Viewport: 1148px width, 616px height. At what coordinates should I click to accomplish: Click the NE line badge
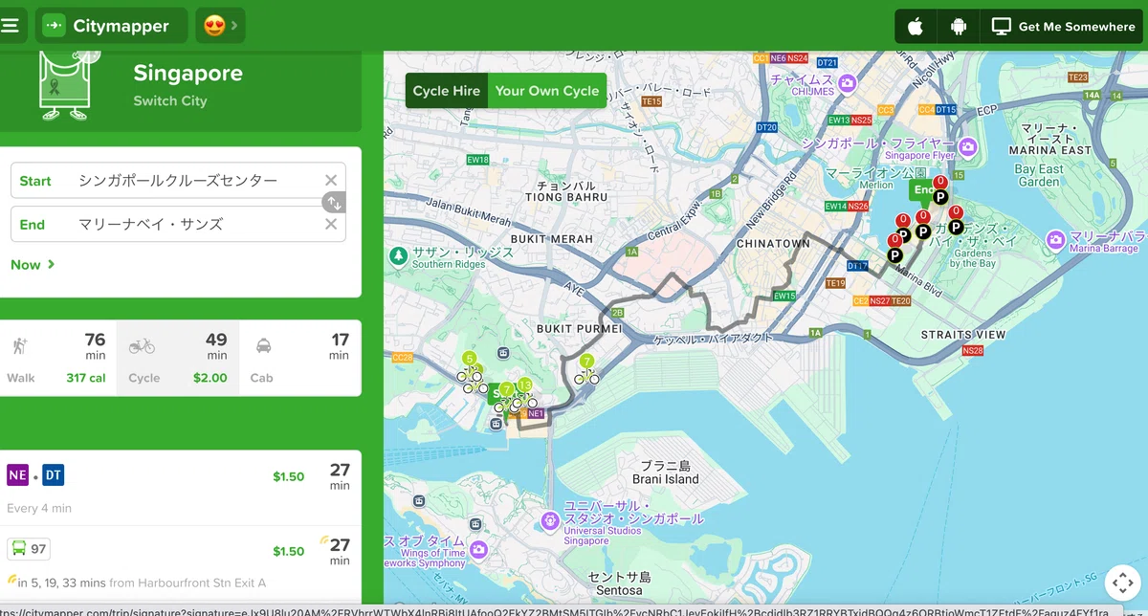[x=17, y=474]
